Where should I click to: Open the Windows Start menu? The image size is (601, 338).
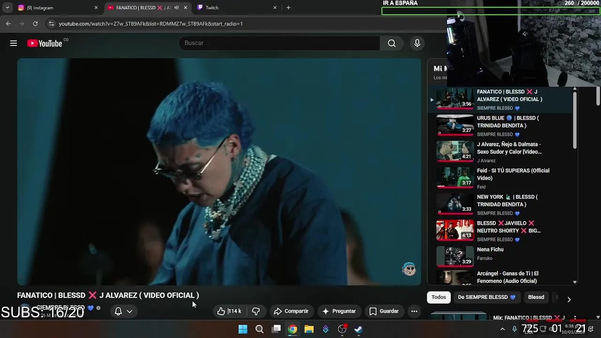tap(243, 329)
